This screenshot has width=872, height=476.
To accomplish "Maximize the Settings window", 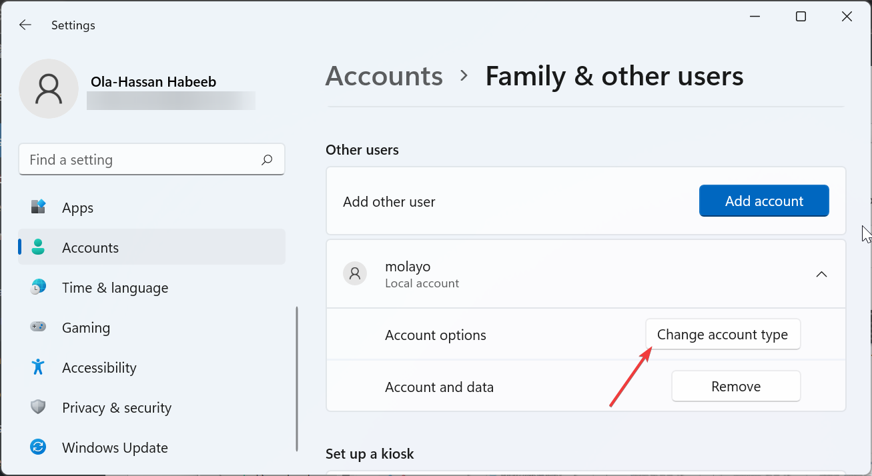I will click(801, 17).
